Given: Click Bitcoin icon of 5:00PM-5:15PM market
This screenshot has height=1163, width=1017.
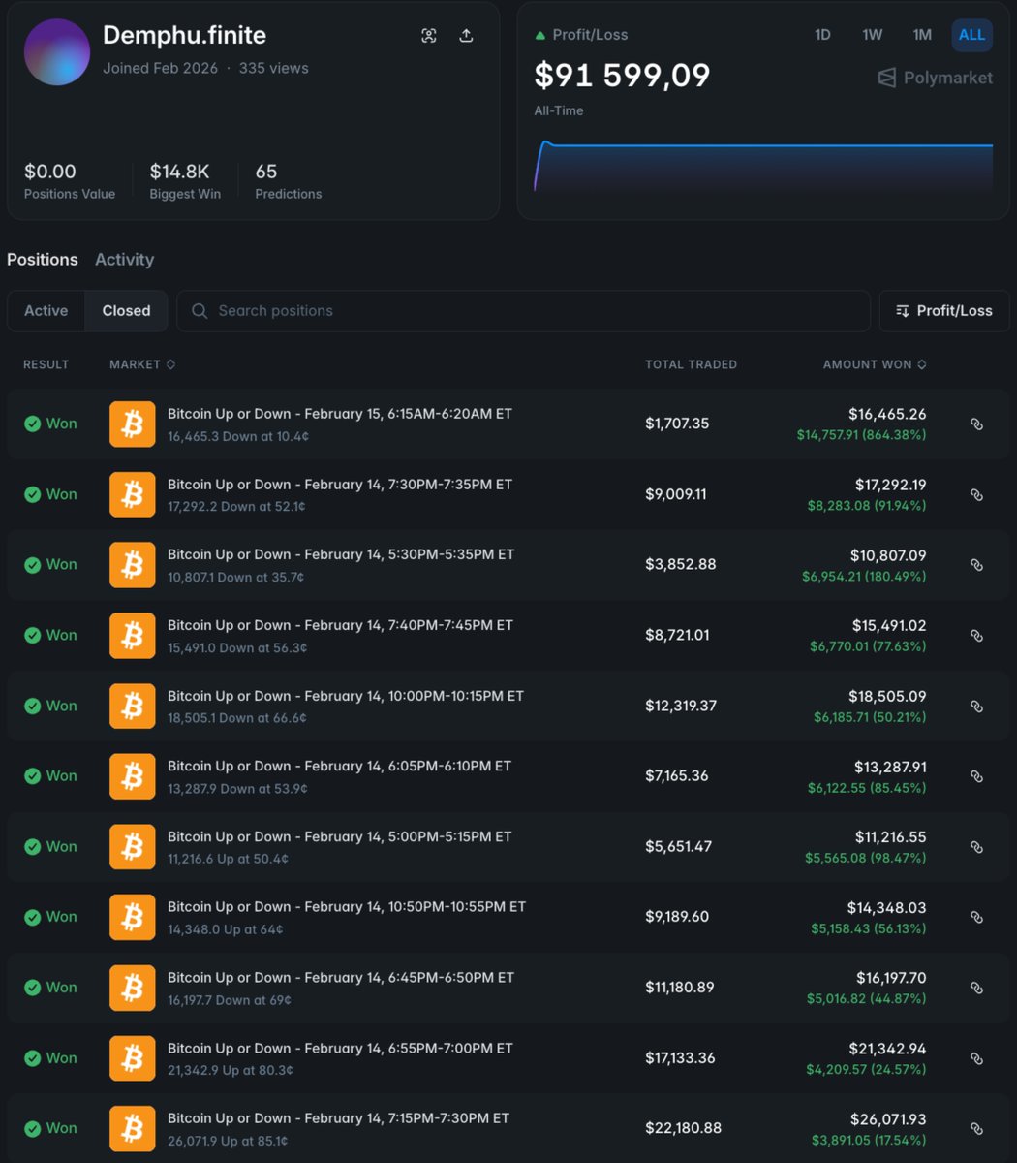Looking at the screenshot, I should pos(132,846).
